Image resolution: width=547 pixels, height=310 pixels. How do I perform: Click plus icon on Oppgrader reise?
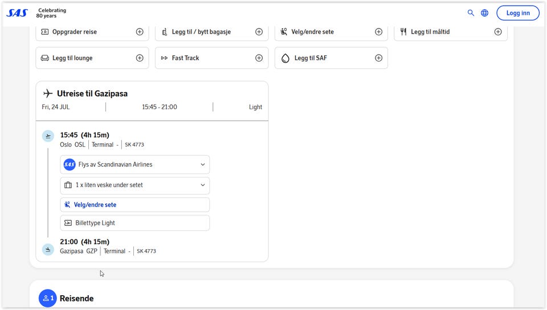140,32
